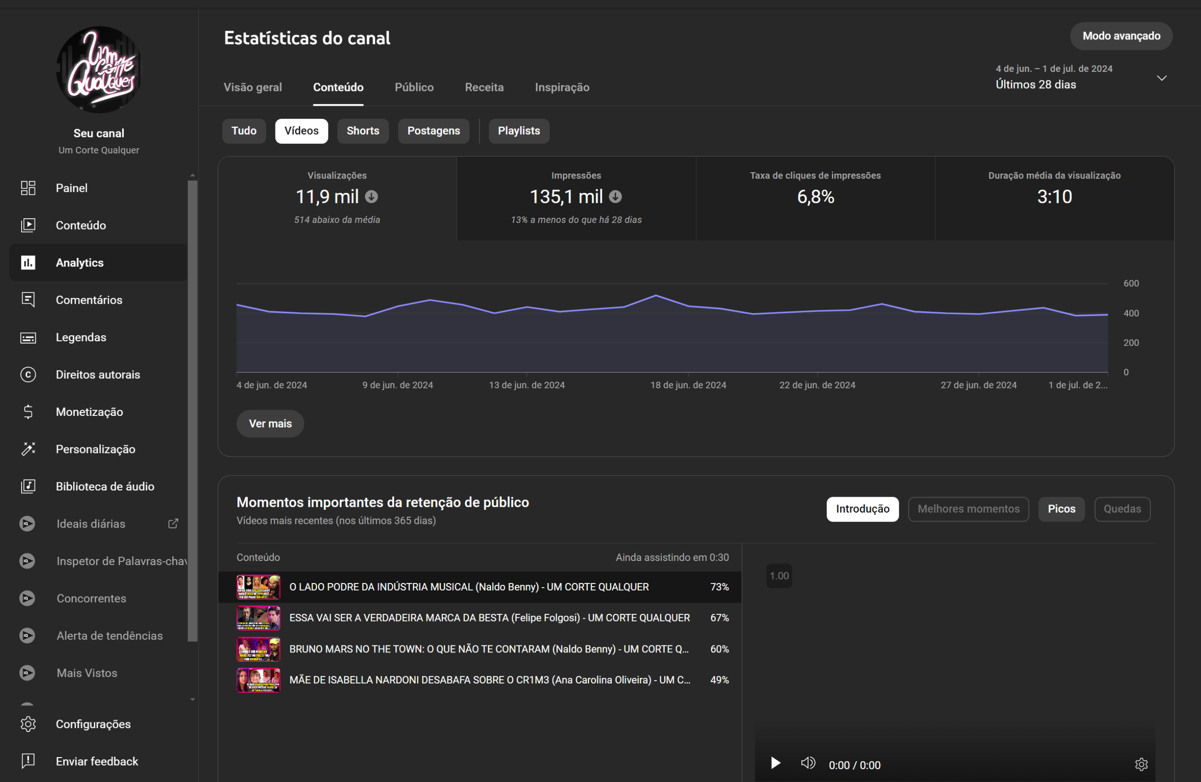Open Biblioteca de áudio icon
The width and height of the screenshot is (1201, 782).
(28, 486)
